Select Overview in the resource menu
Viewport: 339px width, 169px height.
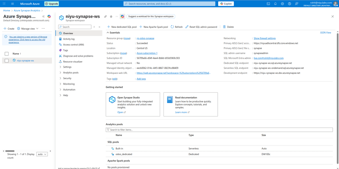79,33
